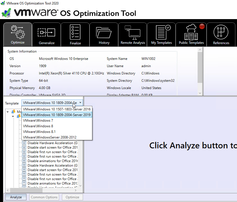Toggle Disable animations for Office 2016 checkbox

[x=24, y=161]
